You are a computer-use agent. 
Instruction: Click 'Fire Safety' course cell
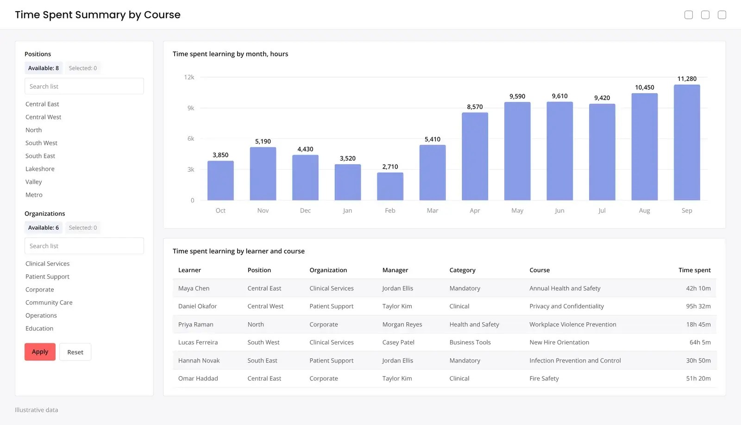[544, 379]
